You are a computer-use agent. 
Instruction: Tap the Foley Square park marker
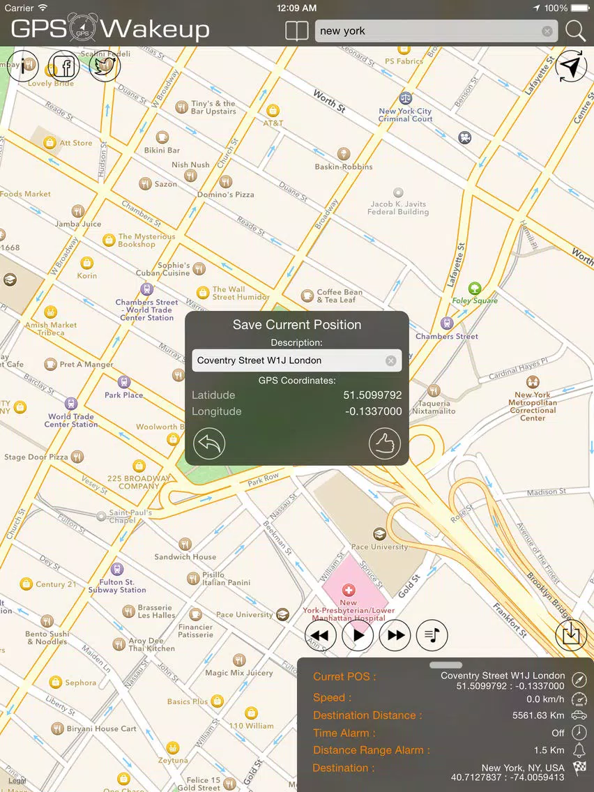coord(474,289)
